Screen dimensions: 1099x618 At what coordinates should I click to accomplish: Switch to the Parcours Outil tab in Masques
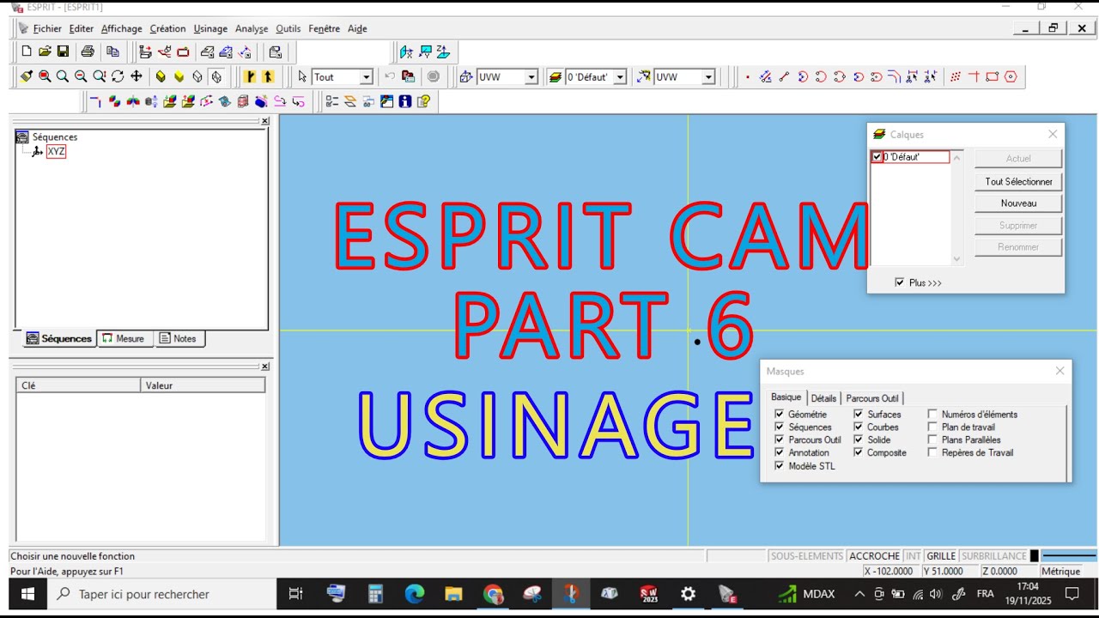pos(872,398)
